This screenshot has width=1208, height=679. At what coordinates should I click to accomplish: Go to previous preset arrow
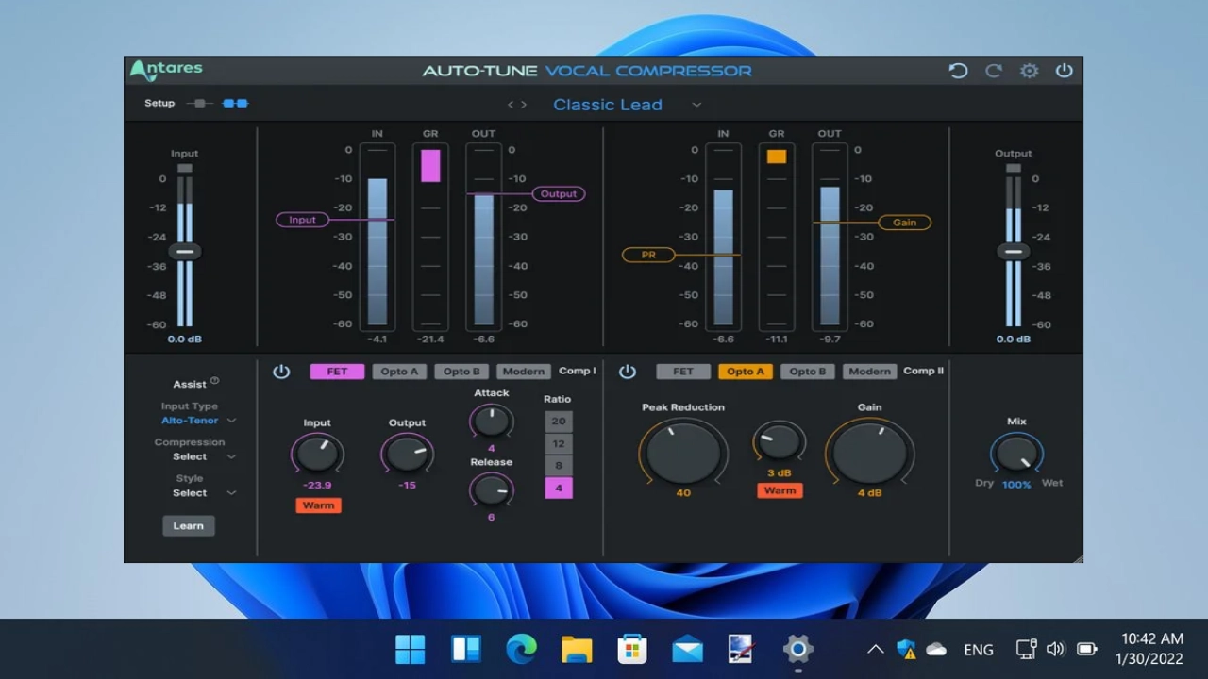point(512,105)
